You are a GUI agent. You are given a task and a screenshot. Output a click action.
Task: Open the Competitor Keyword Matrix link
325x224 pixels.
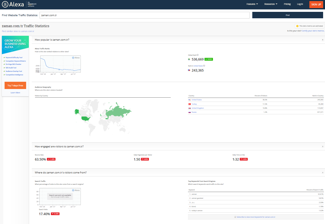point(16,61)
